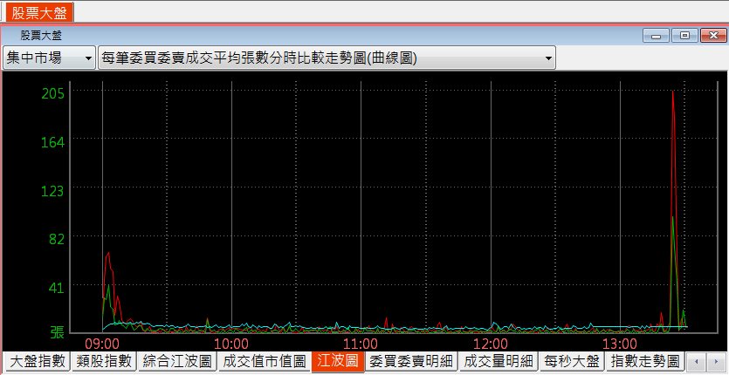Open the 類股指數 tab
The height and width of the screenshot is (375, 729).
[103, 360]
